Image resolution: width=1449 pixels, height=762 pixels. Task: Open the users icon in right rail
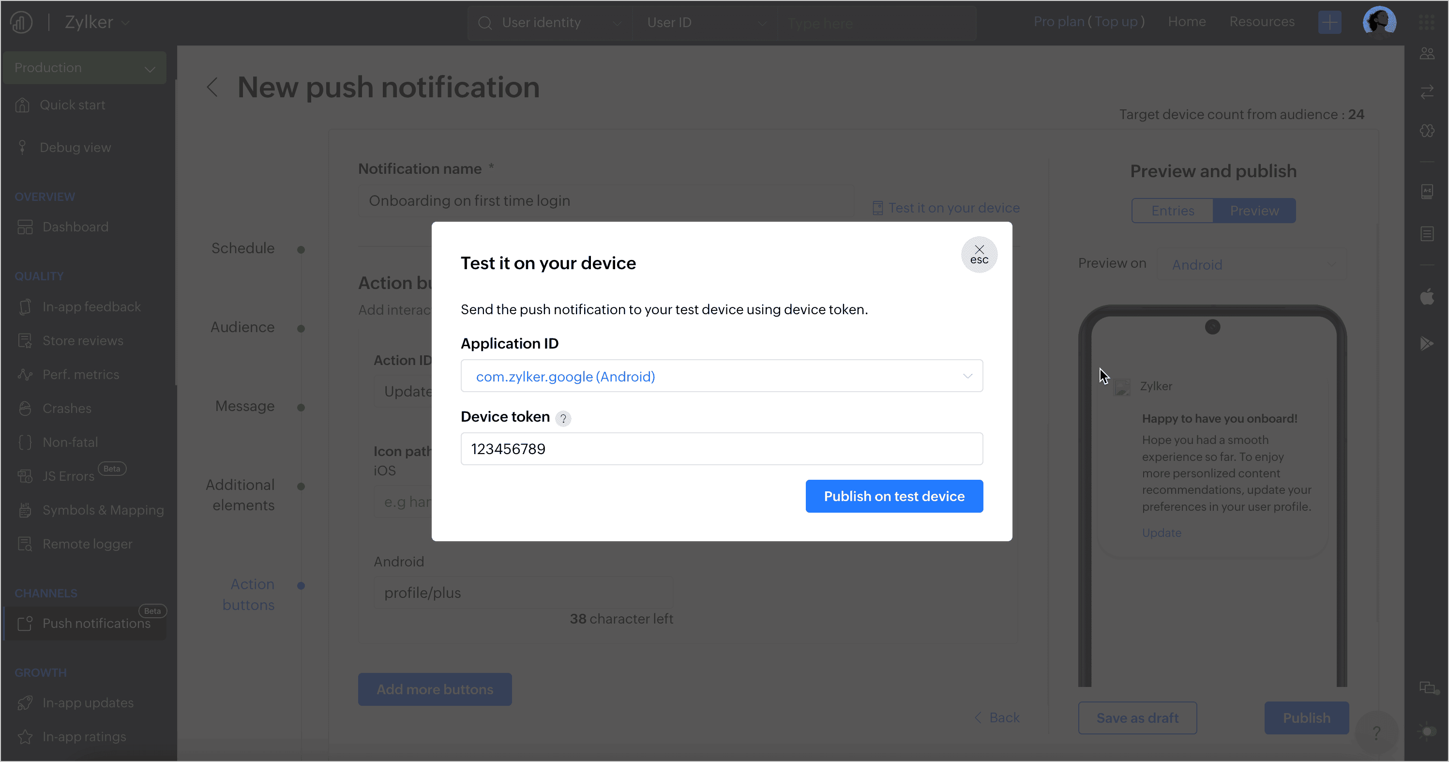[1427, 54]
